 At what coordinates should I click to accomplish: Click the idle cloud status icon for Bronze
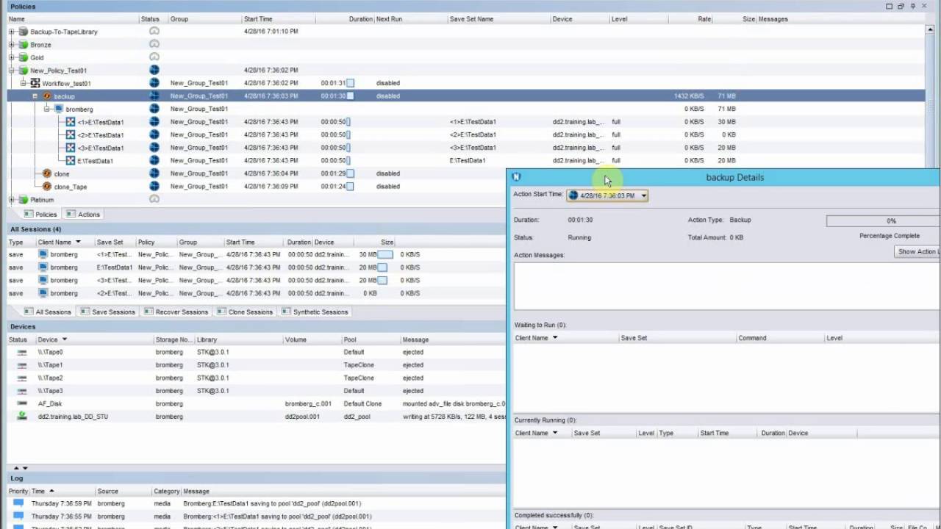[154, 44]
